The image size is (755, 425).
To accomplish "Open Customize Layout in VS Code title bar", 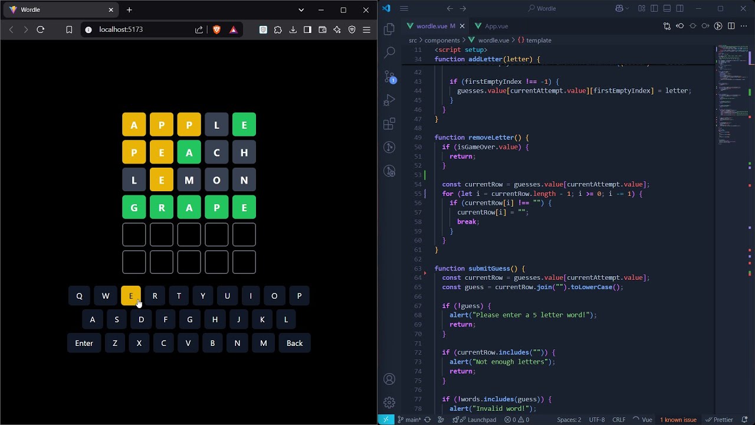I will click(x=642, y=8).
